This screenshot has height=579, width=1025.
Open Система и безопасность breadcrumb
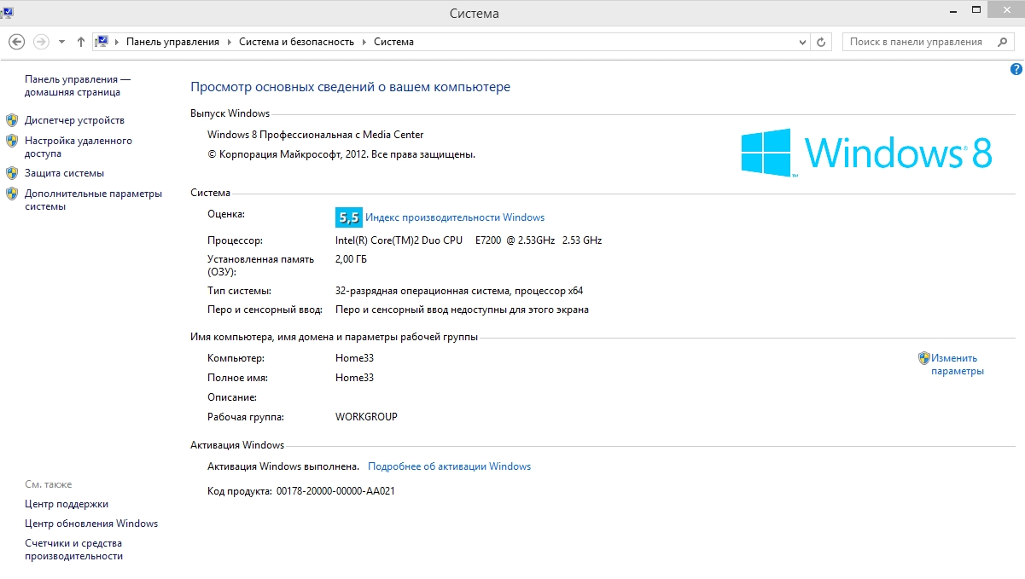point(296,42)
